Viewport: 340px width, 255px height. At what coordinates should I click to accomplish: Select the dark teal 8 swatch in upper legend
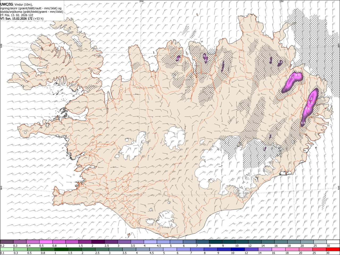216,242
